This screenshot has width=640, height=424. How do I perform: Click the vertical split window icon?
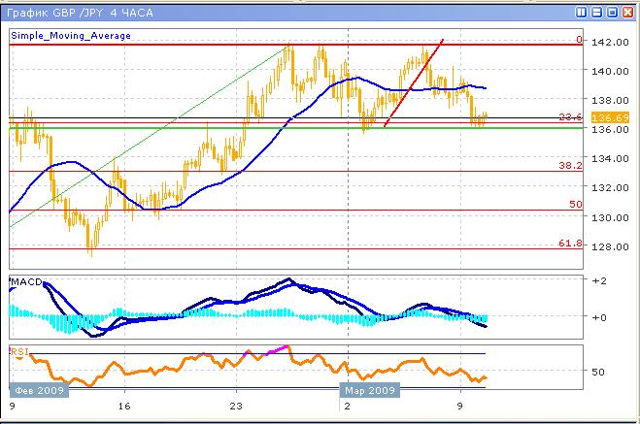pyautogui.click(x=581, y=13)
